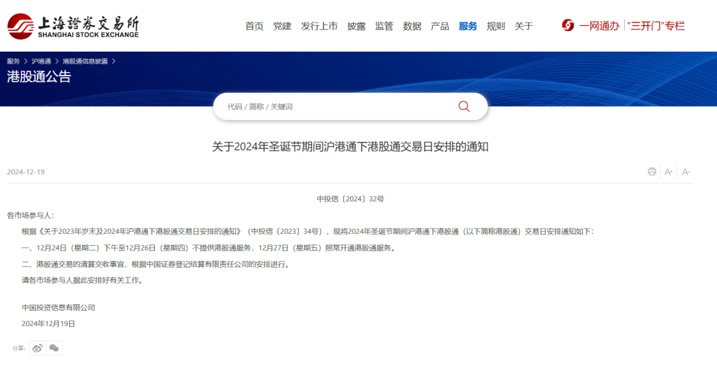Open the 规则 menu

[x=496, y=26]
